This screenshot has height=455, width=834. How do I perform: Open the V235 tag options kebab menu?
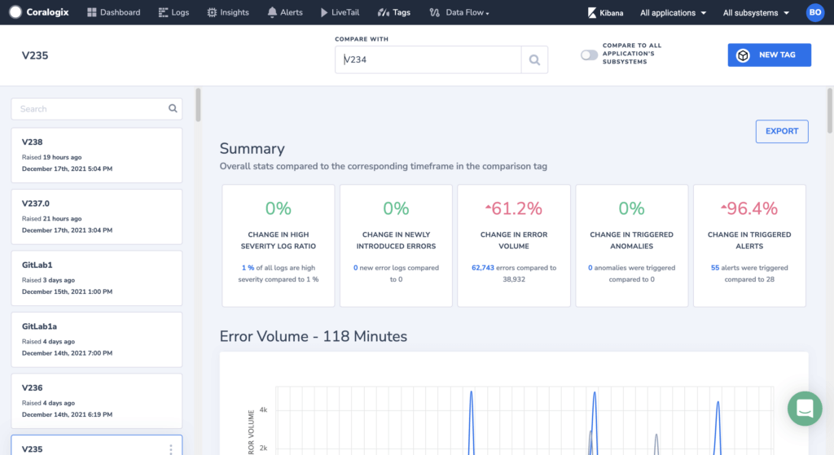tap(171, 449)
